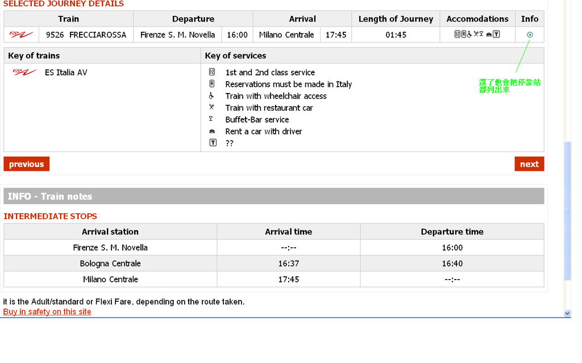Click the boxed T icon labeled ??

click(x=213, y=143)
